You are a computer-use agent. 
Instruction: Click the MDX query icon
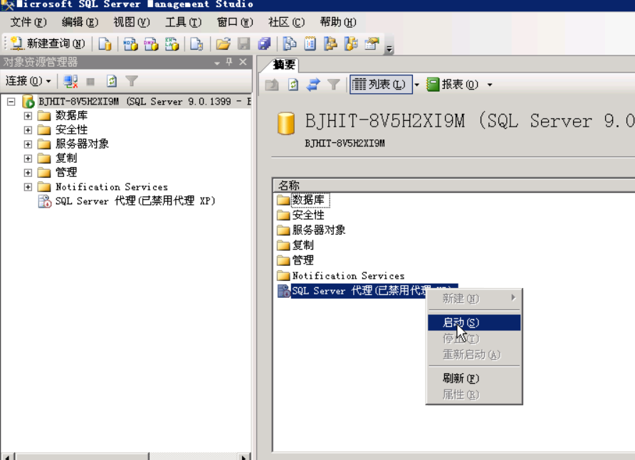click(x=130, y=43)
